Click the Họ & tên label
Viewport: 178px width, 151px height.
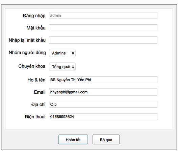36,80
